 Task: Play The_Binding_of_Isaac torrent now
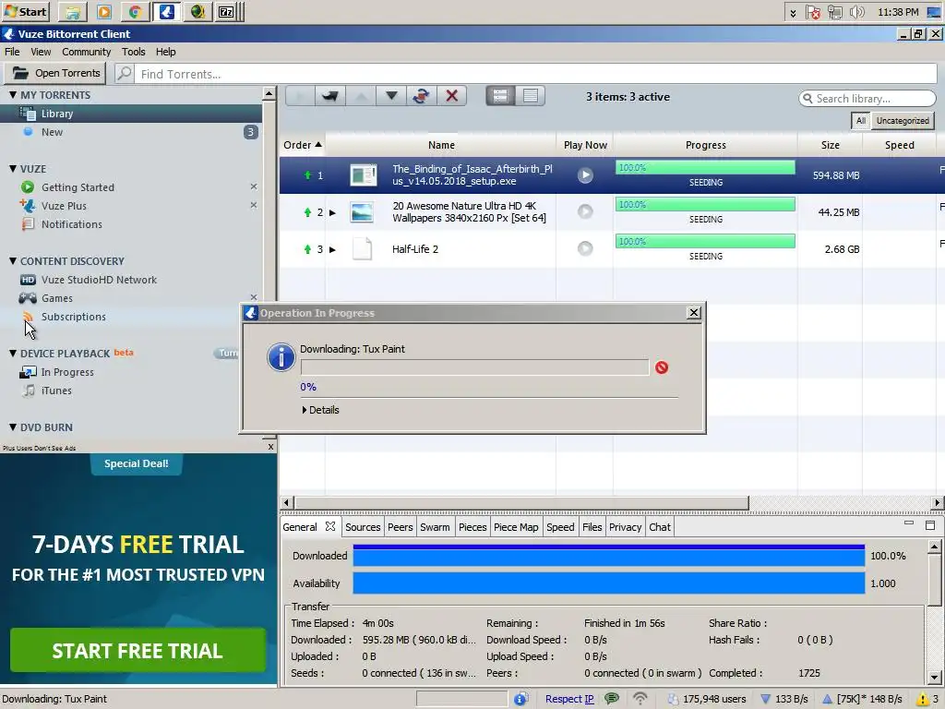(585, 175)
